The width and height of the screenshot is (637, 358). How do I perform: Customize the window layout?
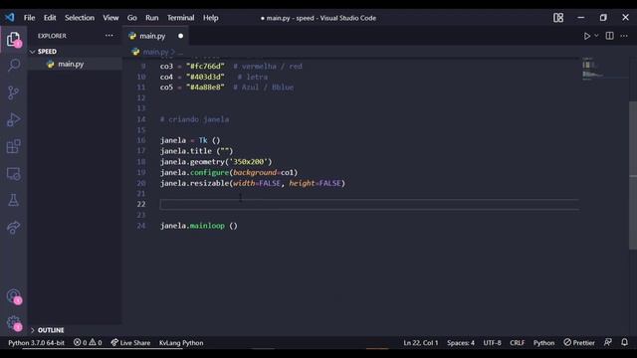click(558, 18)
